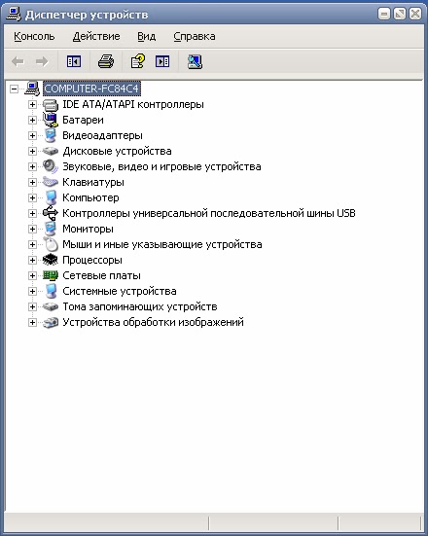Expand the Видеоадаптеры node
This screenshot has width=428, height=536.
click(x=32, y=135)
